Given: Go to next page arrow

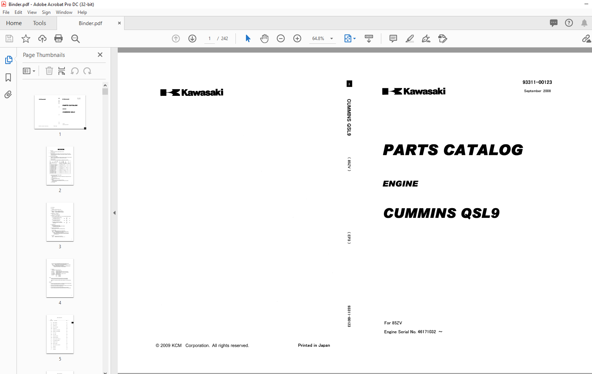Looking at the screenshot, I should pyautogui.click(x=192, y=39).
